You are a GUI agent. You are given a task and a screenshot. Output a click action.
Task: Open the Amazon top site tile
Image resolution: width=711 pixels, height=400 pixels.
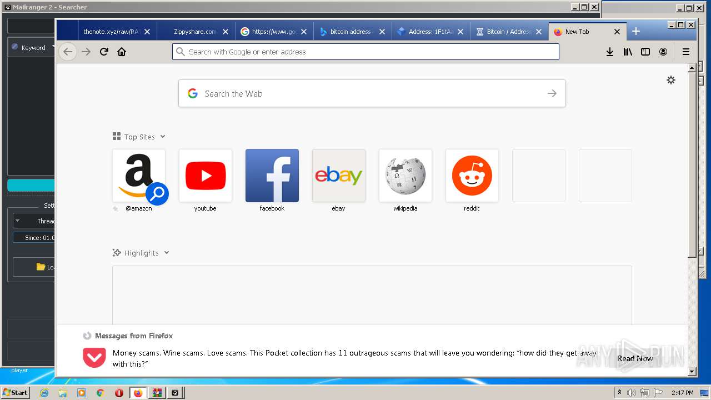pos(139,176)
